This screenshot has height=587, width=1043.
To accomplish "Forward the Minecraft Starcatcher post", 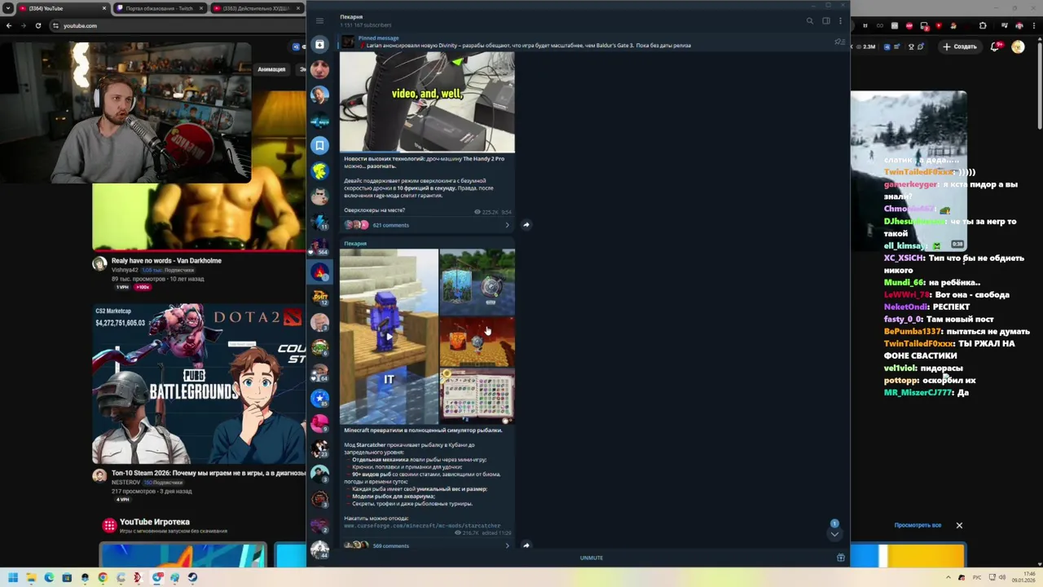I will click(x=526, y=545).
